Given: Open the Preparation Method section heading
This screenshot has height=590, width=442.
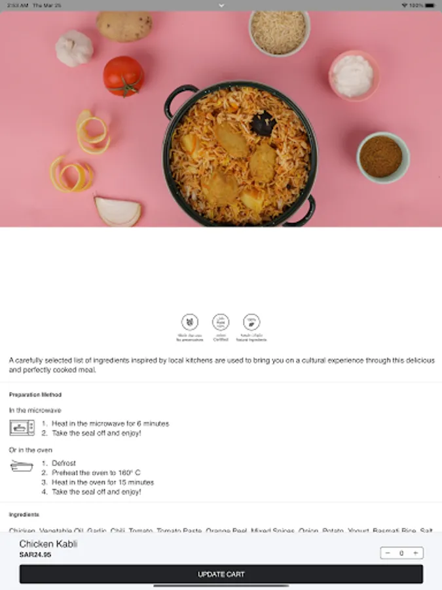Looking at the screenshot, I should [35, 395].
